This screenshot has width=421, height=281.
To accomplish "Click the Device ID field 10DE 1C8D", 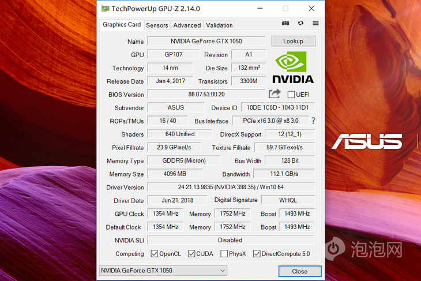I will tap(277, 108).
